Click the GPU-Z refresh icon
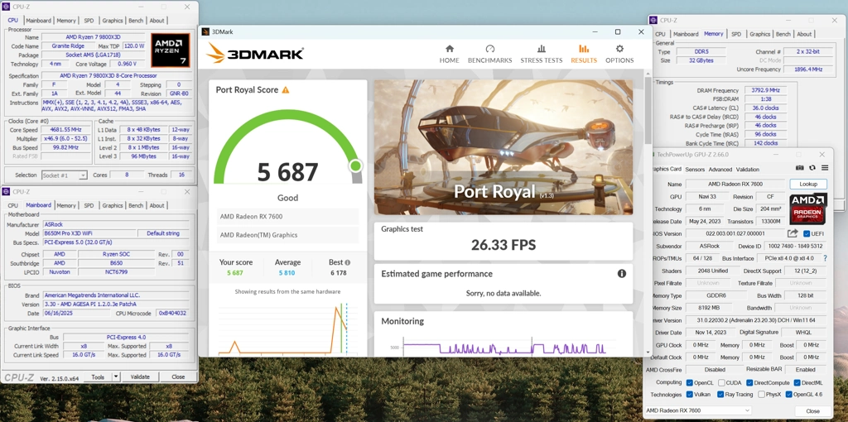 pos(812,168)
